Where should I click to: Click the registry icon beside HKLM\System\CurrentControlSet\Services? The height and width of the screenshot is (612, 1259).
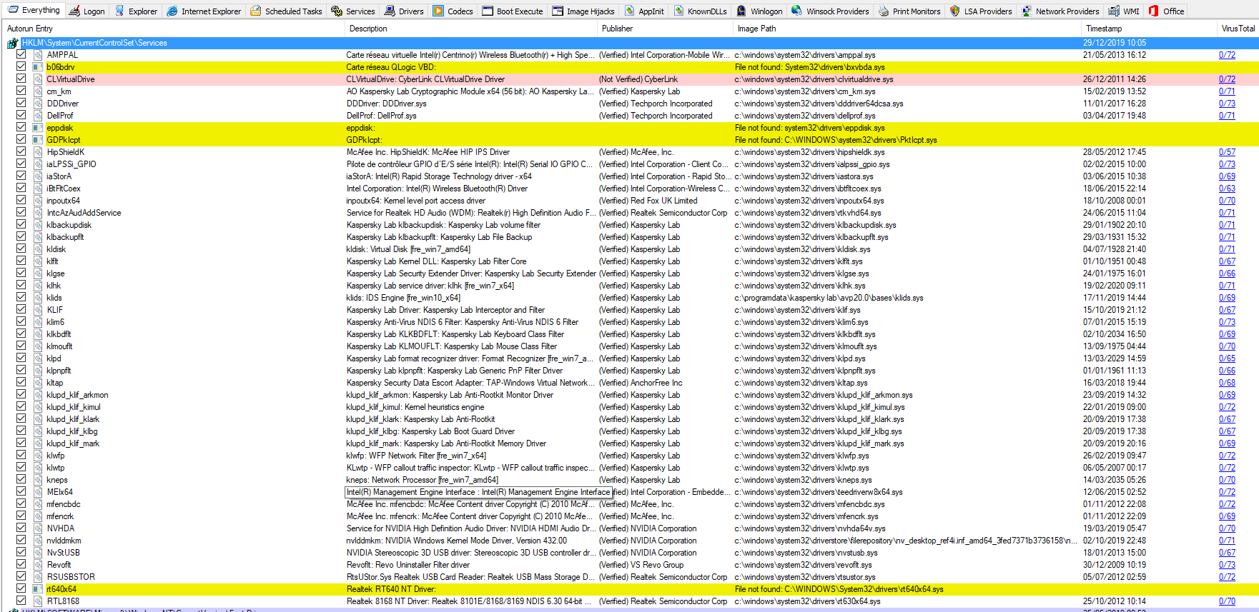12,43
